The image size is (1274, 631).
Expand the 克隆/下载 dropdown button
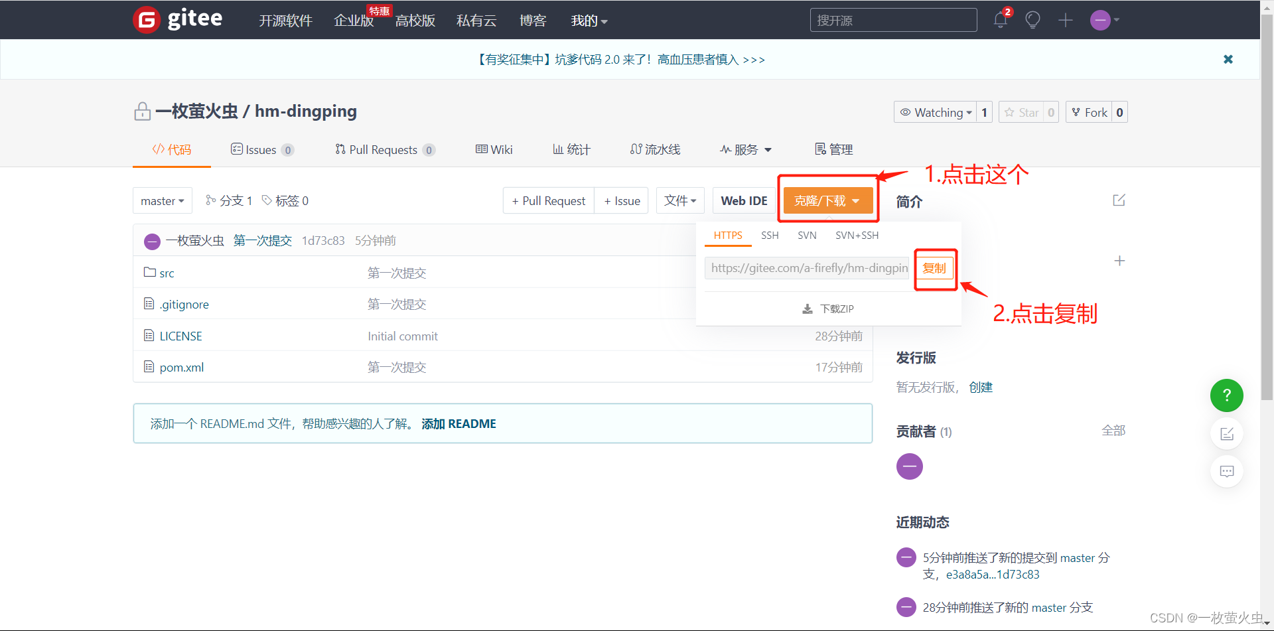[827, 200]
